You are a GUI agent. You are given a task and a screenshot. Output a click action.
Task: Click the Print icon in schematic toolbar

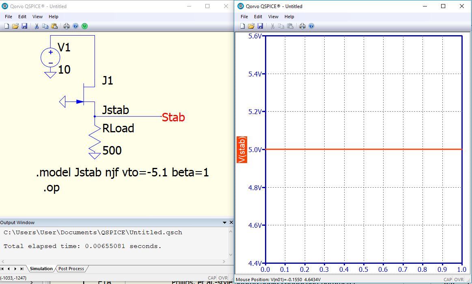[67, 26]
